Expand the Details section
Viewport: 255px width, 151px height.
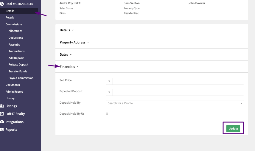click(67, 30)
